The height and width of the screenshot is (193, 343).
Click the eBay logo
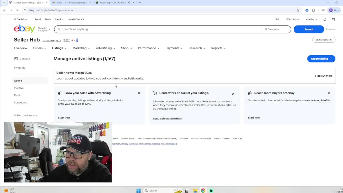25,29
